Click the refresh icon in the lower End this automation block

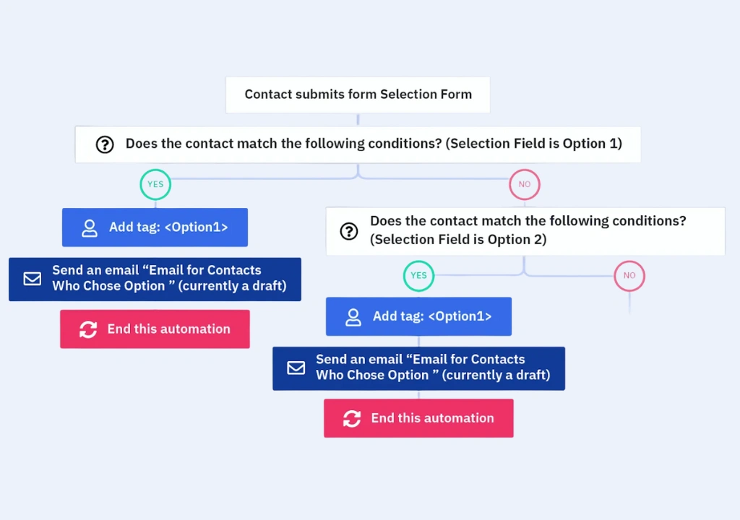[352, 418]
